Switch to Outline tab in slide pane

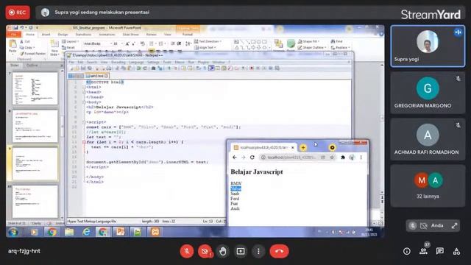[32, 66]
